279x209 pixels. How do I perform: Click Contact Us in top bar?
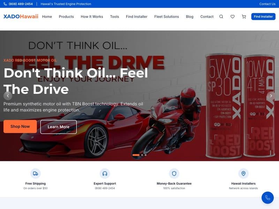click(267, 4)
